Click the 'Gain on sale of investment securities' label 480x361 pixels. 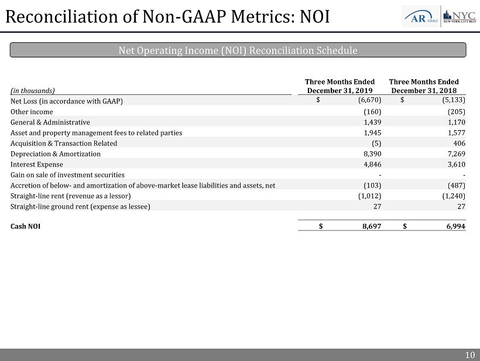click(x=67, y=175)
